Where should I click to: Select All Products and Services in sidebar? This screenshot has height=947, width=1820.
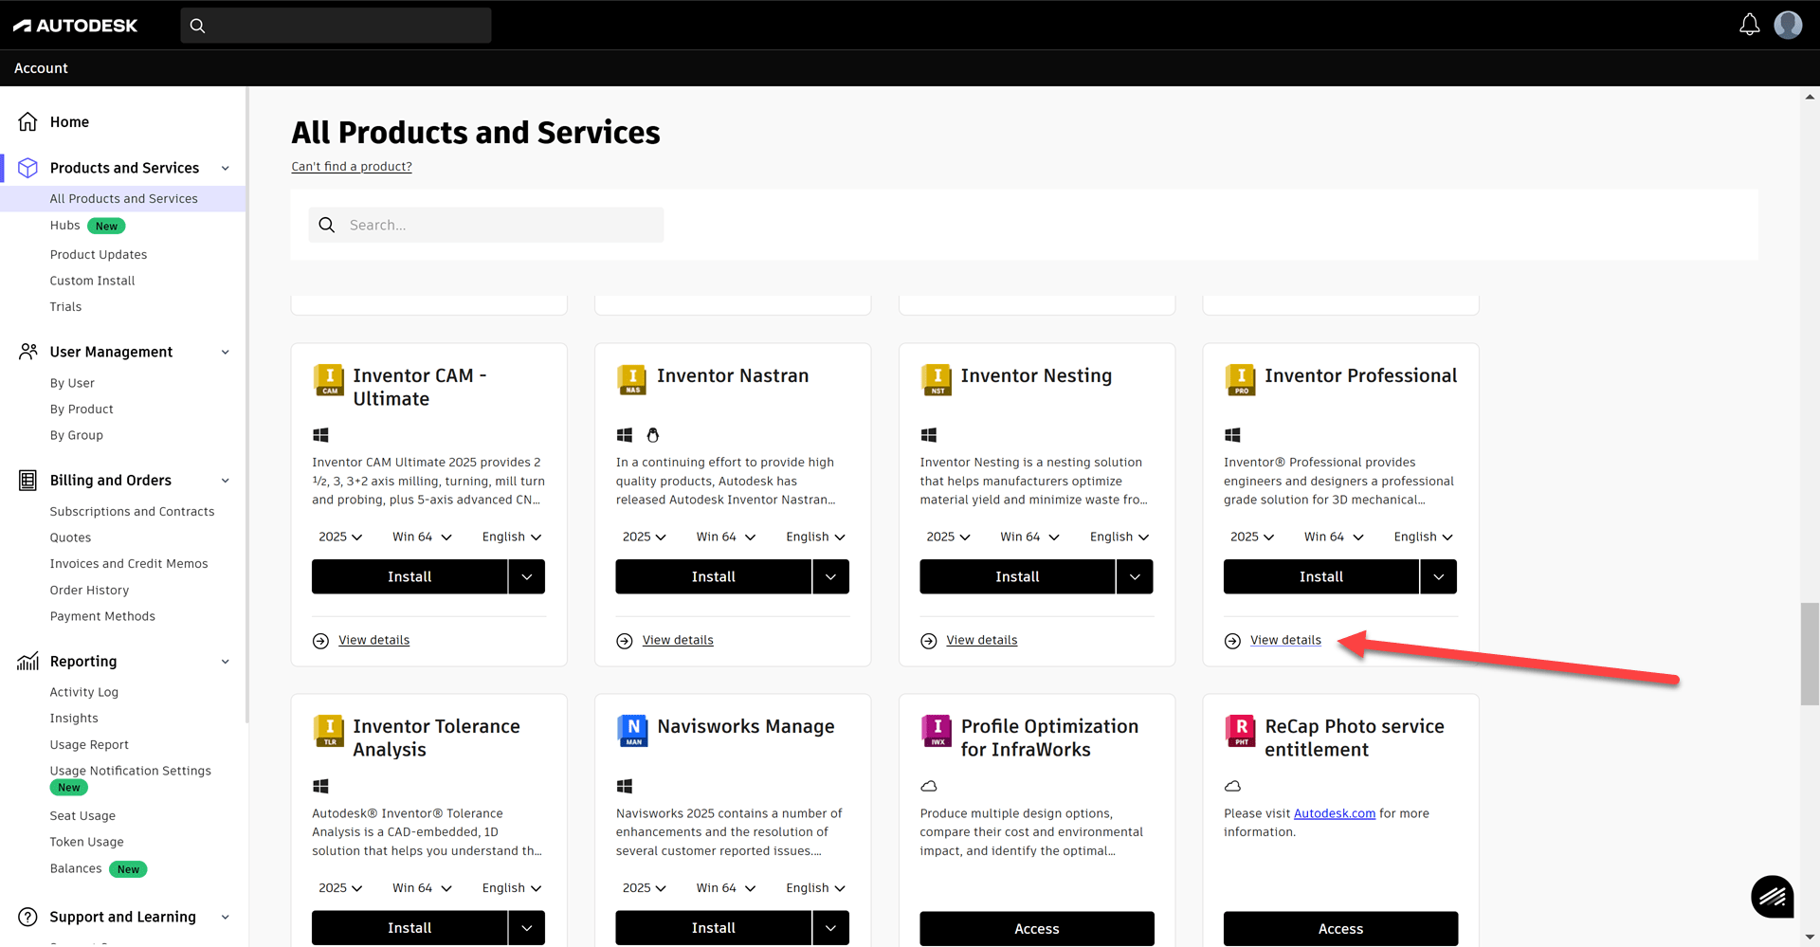coord(123,198)
